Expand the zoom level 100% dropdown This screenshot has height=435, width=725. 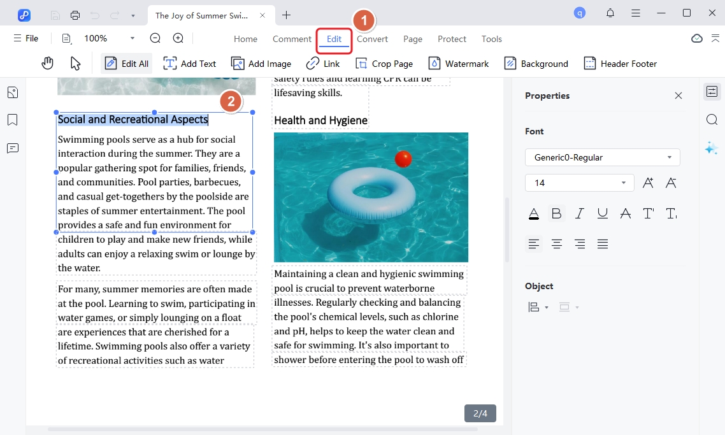point(132,38)
